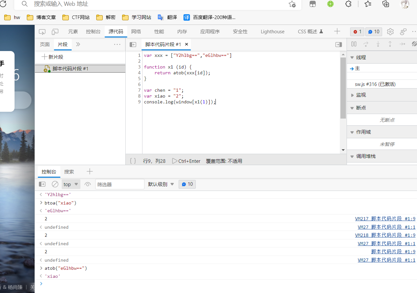Add this page to favorites star icon
Image resolution: width=417 pixels, height=293 pixels.
pyautogui.click(x=292, y=4)
